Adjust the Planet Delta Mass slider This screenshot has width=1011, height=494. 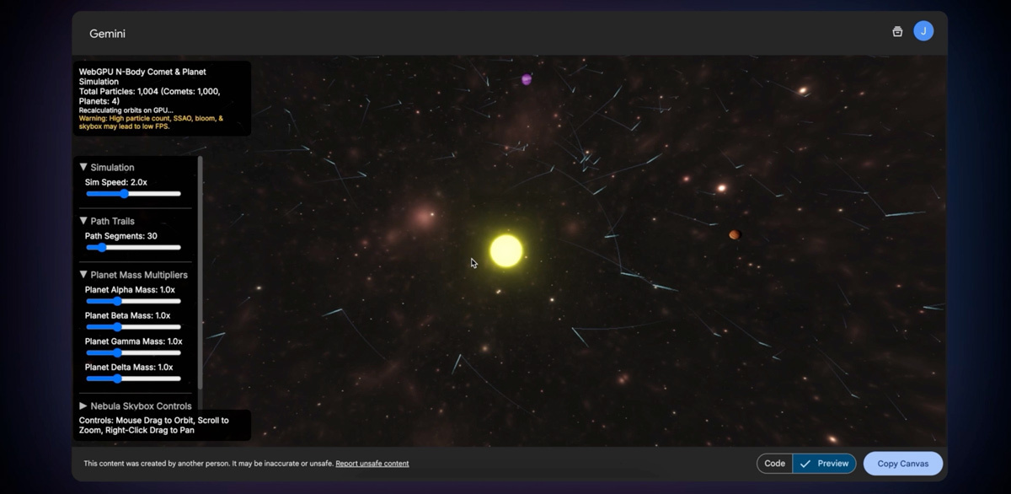pyautogui.click(x=133, y=379)
